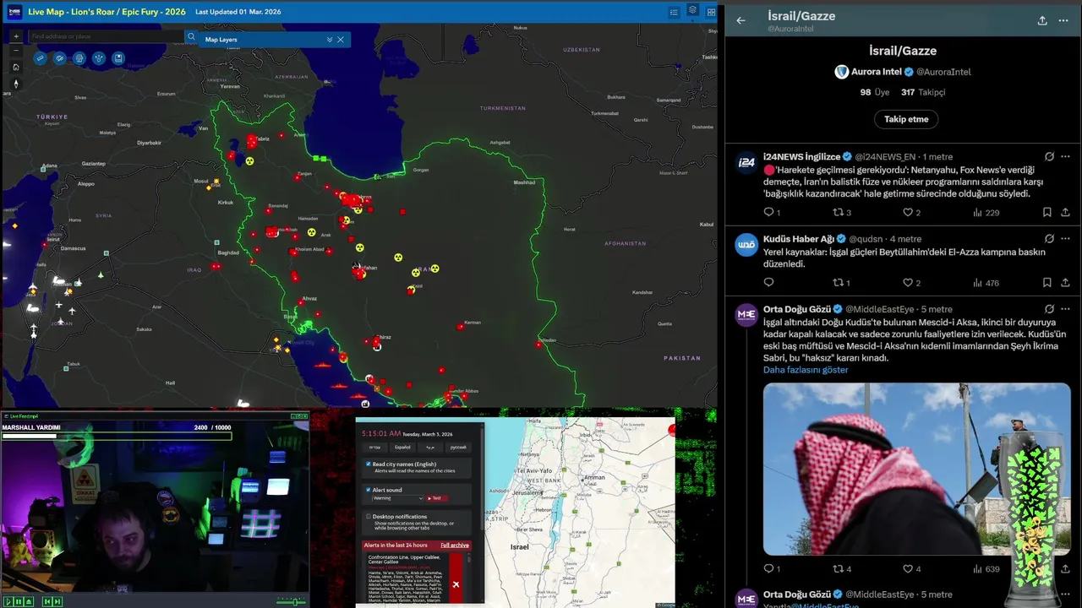
Task: View analytics of the i24NEWS post
Action: 986,213
